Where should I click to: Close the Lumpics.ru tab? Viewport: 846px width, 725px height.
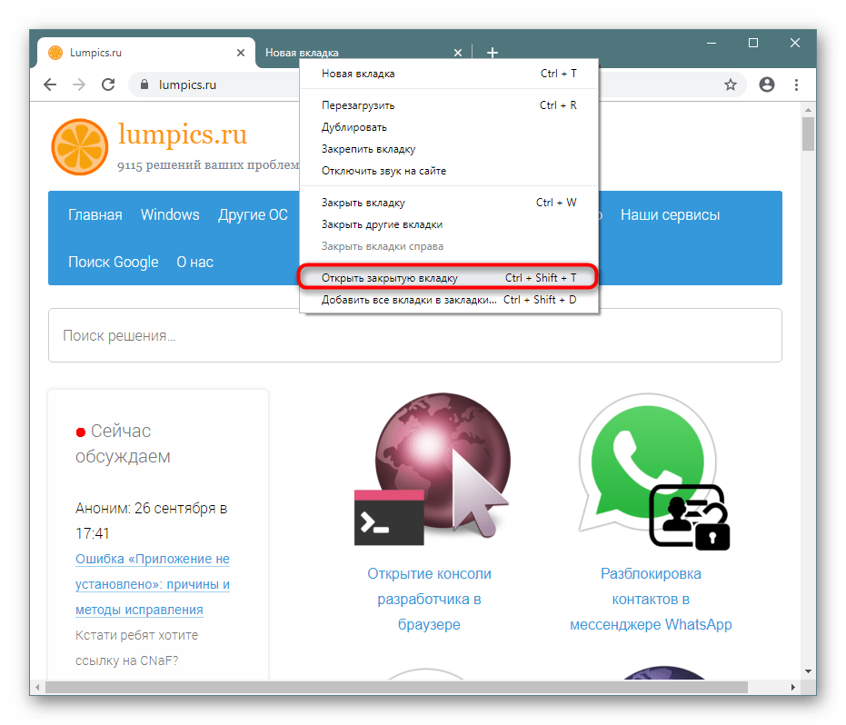tap(241, 53)
